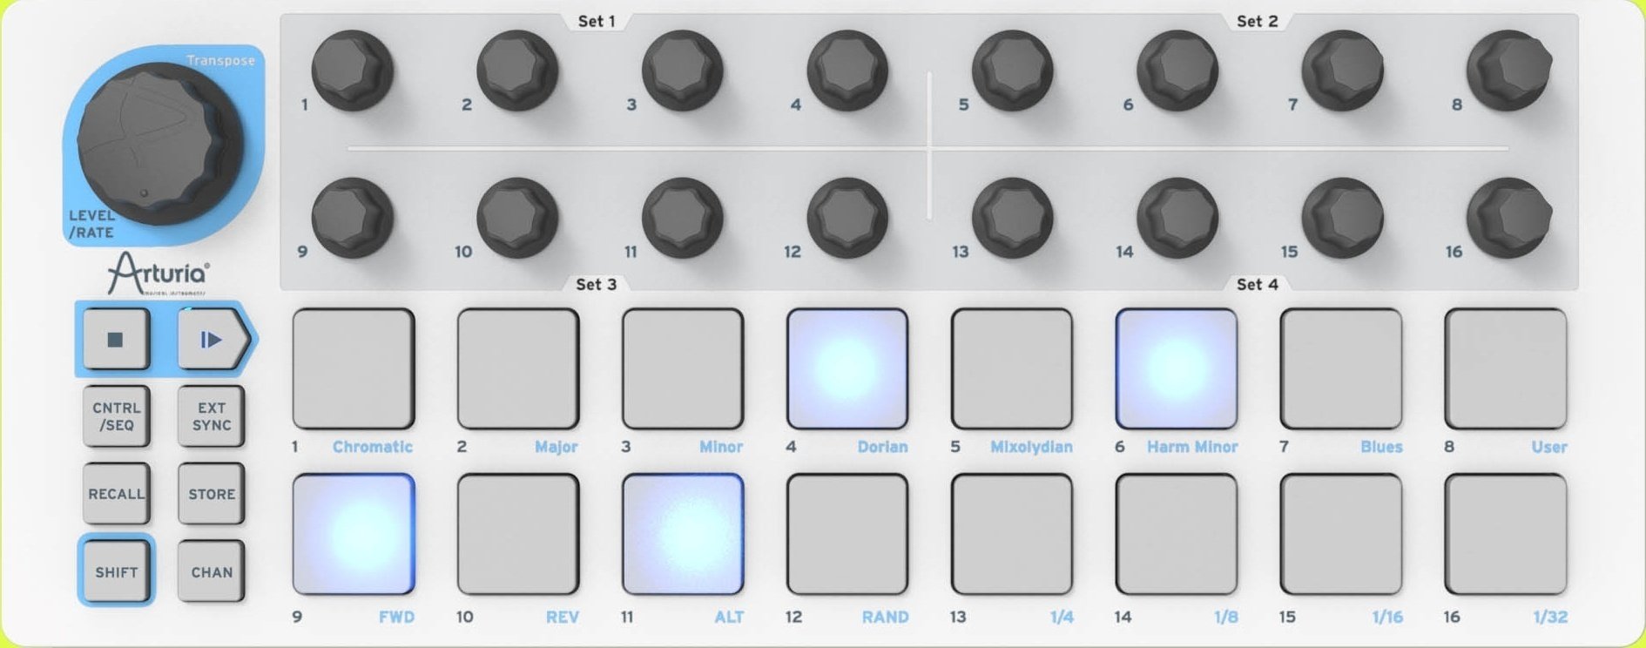
Task: Tap pad 14 for 1/8 step
Action: tap(1176, 534)
